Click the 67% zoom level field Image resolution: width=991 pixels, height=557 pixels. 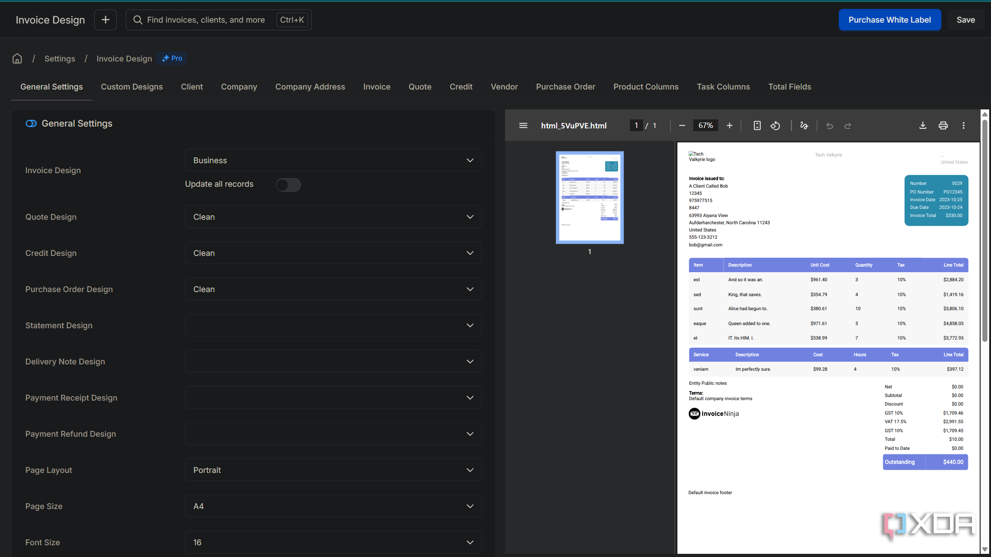click(705, 126)
